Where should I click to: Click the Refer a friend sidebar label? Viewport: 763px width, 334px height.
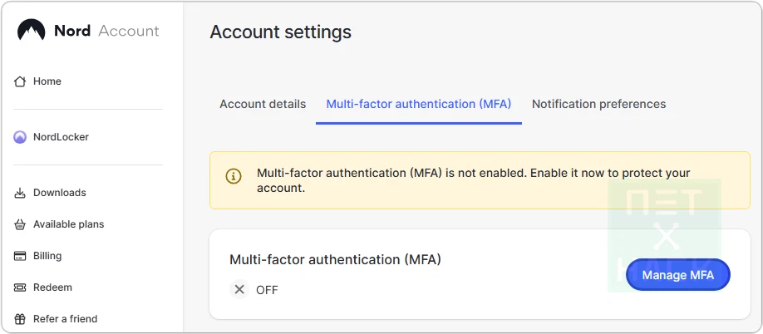65,319
